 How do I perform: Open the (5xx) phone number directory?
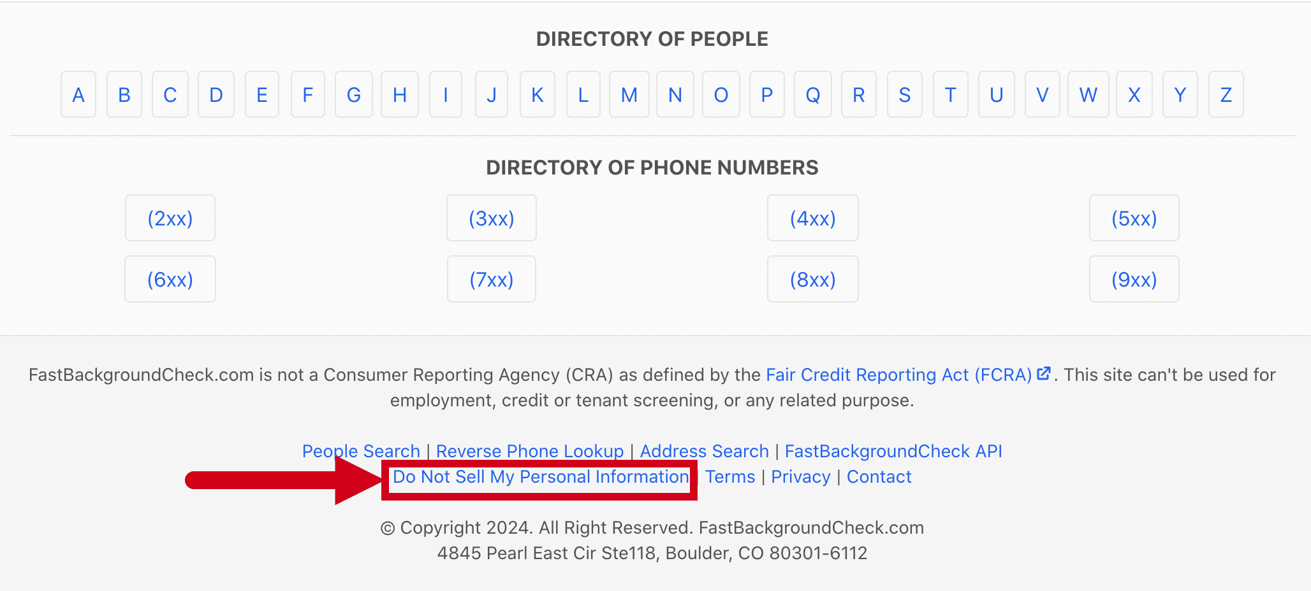[1134, 218]
